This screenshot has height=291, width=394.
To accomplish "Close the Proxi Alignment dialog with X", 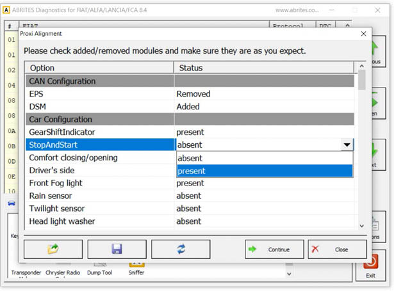I will point(363,34).
